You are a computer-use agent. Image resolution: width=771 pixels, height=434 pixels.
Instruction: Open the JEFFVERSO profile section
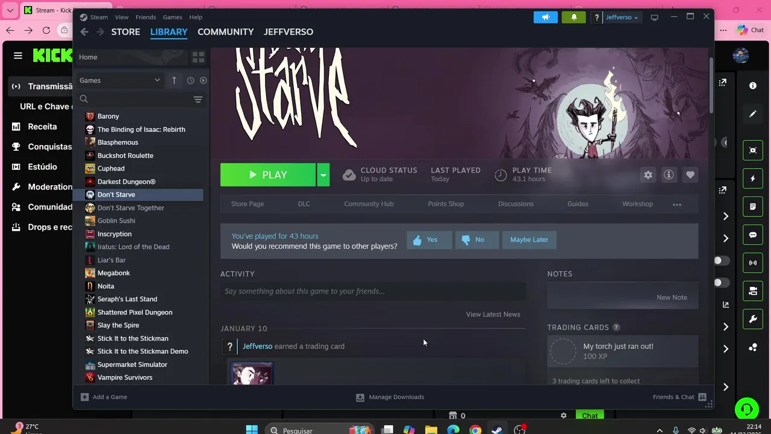click(x=289, y=32)
